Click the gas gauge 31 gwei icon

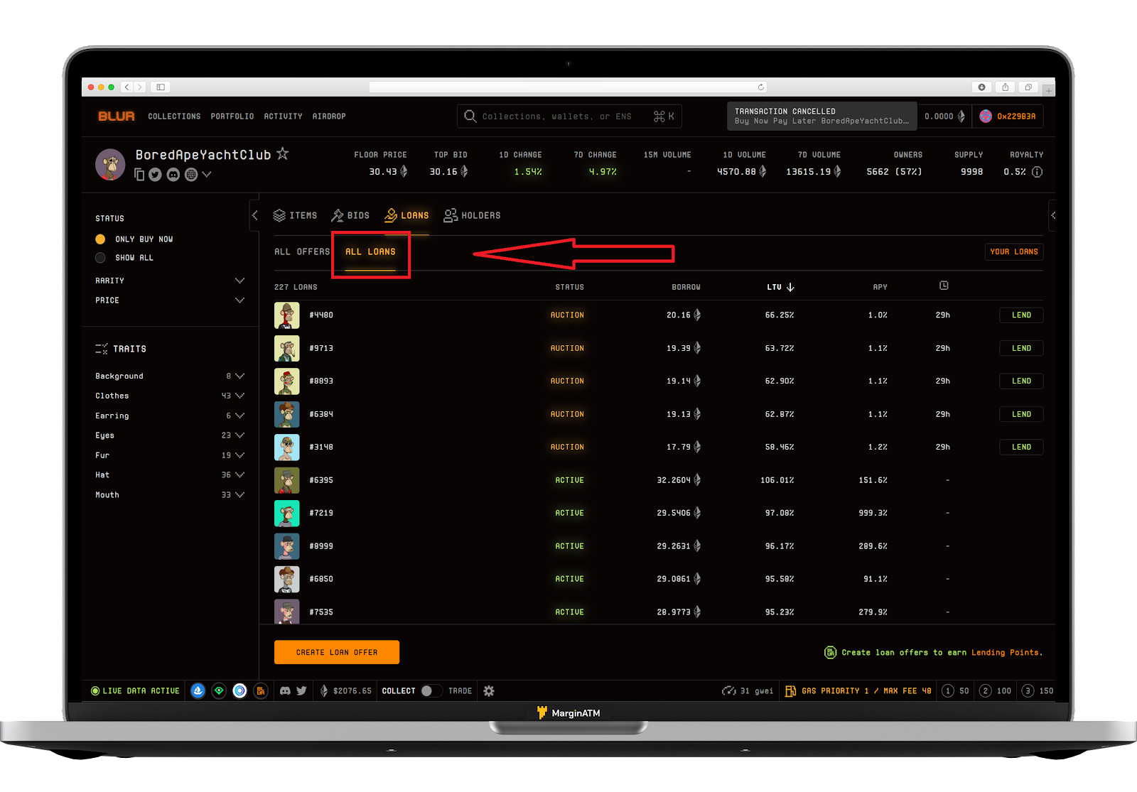[x=728, y=690]
